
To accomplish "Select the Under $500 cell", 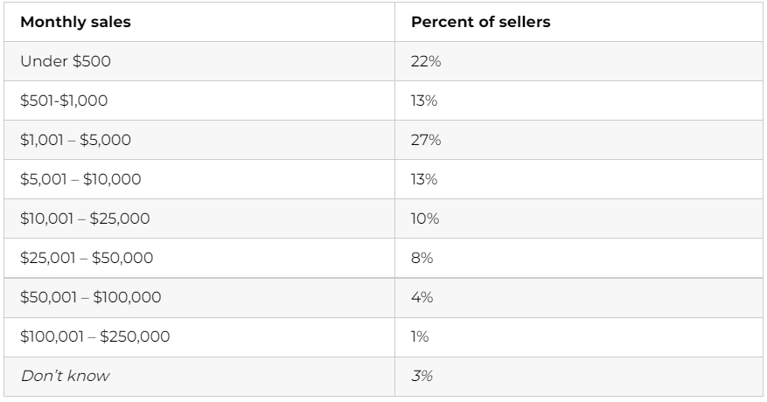I will point(58,62).
